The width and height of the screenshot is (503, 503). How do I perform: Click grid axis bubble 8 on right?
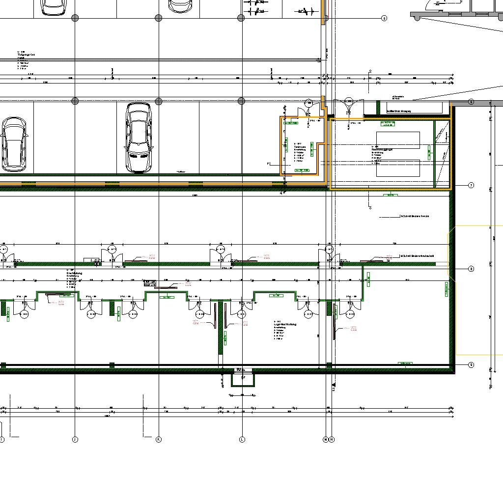tap(471, 269)
